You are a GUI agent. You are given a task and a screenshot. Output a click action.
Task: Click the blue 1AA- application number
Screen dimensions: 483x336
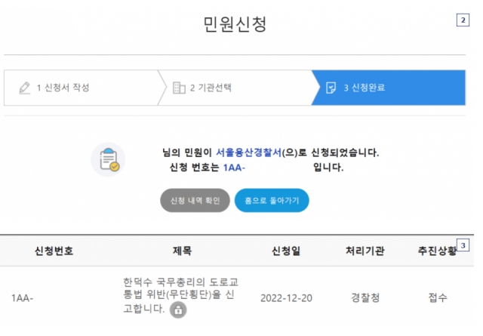(234, 168)
